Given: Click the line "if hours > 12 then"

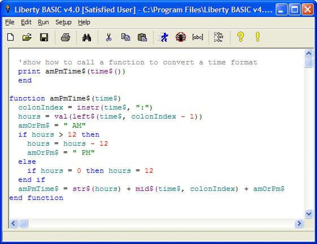Looking at the screenshot, I should 59,135.
